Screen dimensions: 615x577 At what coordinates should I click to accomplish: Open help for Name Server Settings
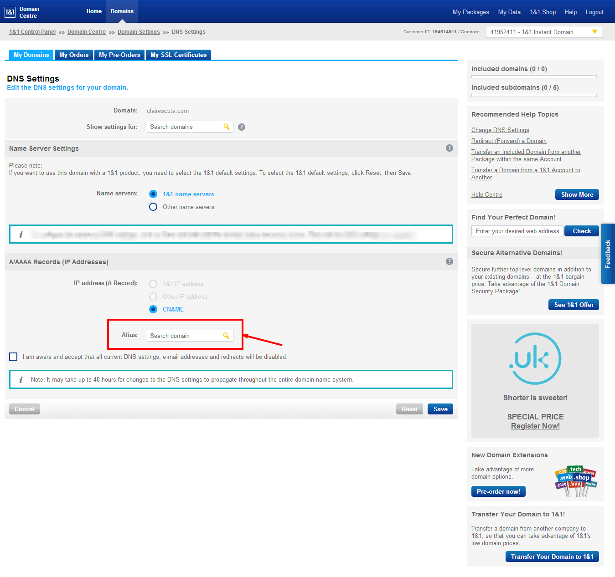coord(449,148)
